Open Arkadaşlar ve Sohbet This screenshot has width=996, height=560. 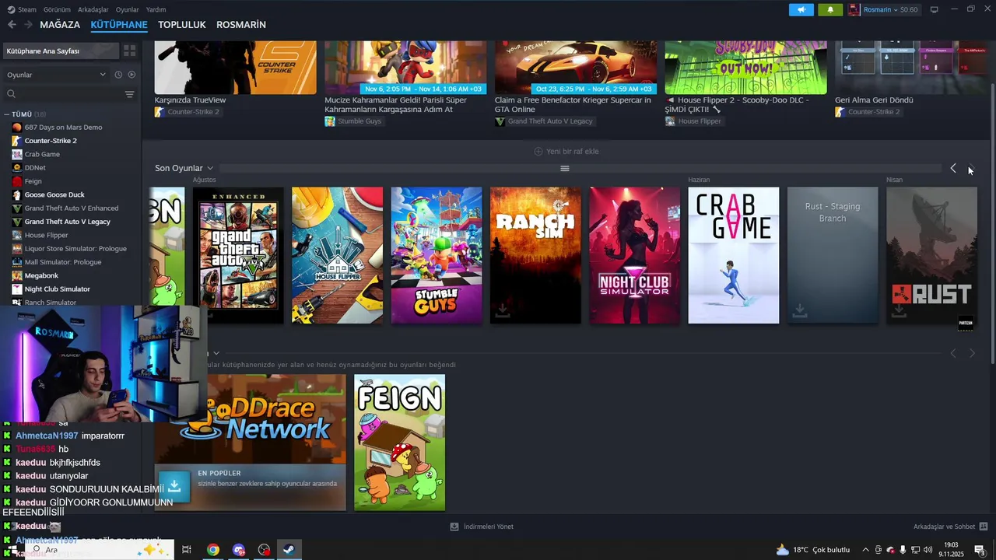951,527
